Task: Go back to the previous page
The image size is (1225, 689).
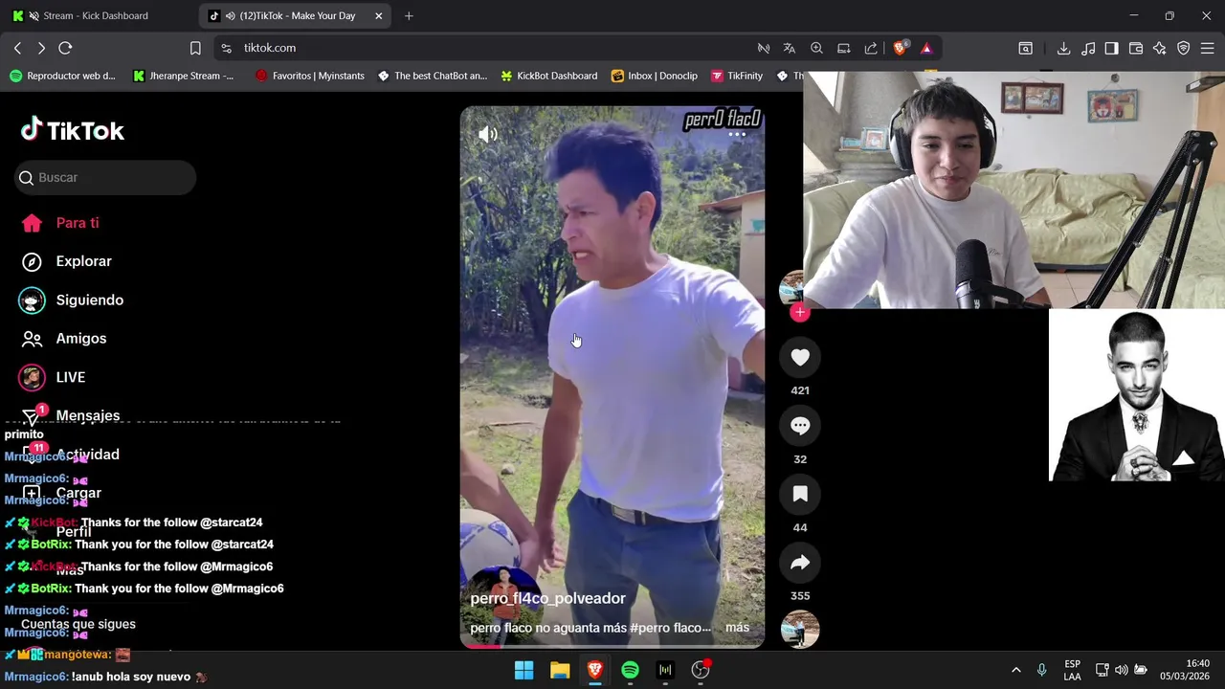Action: (x=17, y=48)
